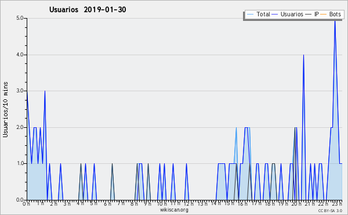Click the '8 h' x-axis label
This screenshot has height=215, width=348.
pos(134,204)
